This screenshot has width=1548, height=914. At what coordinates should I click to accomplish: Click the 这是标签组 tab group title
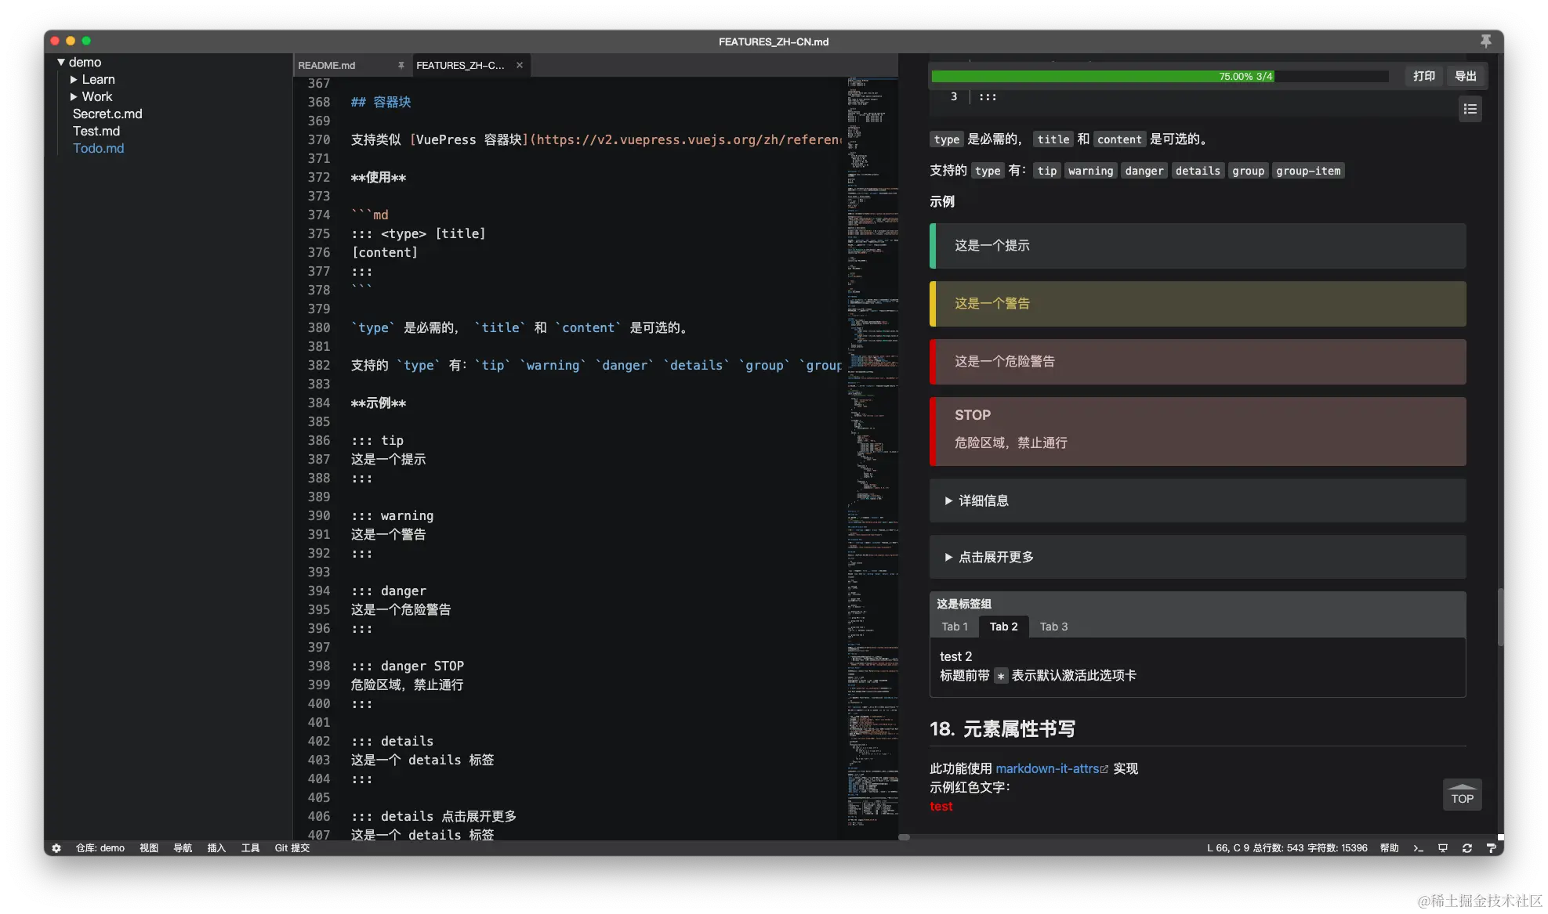pyautogui.click(x=963, y=604)
